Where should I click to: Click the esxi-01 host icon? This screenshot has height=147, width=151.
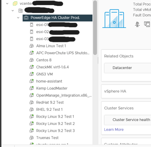[31, 25]
